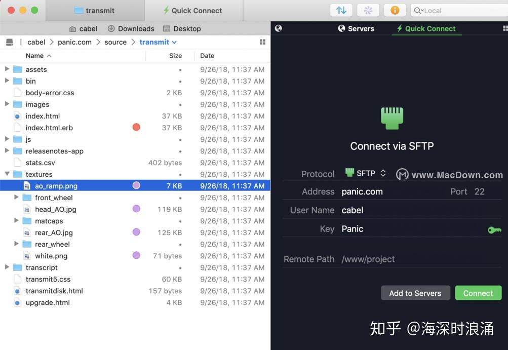Viewport: 508px width, 350px height.
Task: Click the green key icon beside Panic
Action: click(x=494, y=230)
